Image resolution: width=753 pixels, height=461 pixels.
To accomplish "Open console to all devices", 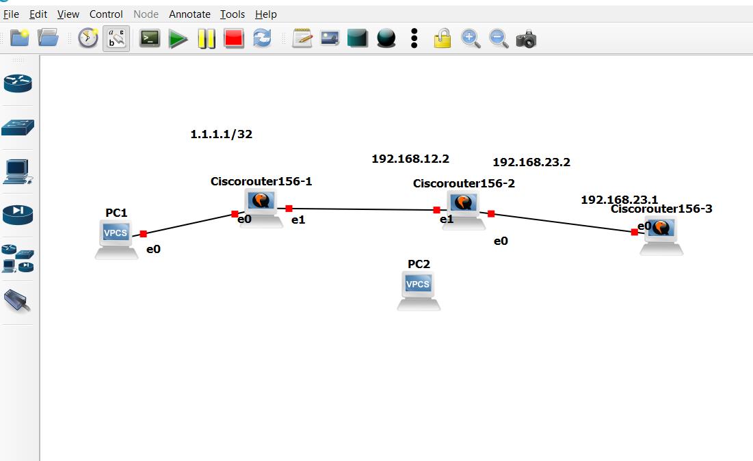I will [x=149, y=38].
